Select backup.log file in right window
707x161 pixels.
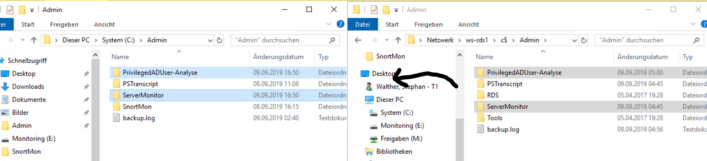point(503,129)
